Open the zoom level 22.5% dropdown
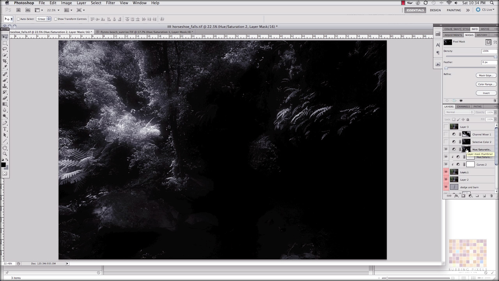This screenshot has height=281, width=499. [x=53, y=10]
